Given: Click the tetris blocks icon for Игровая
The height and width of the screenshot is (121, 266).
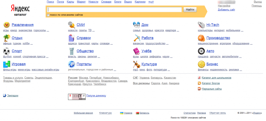Looking at the screenshot, I should pos(6,64).
